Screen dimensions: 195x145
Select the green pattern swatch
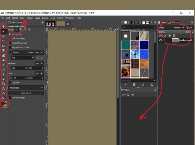(126, 45)
